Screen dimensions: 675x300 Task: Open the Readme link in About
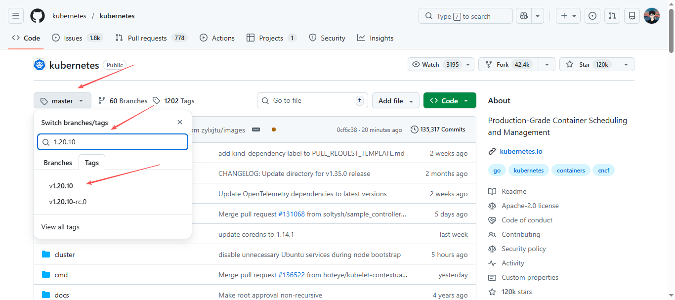pos(507,191)
